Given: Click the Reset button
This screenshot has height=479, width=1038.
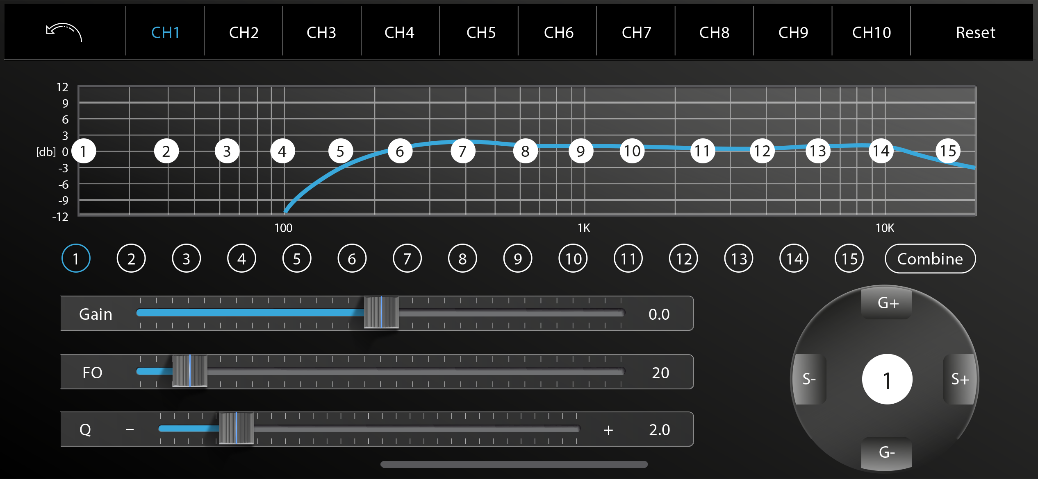Looking at the screenshot, I should pos(975,32).
